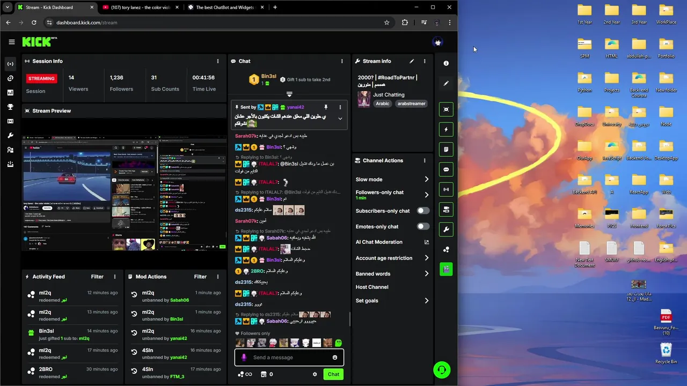The width and height of the screenshot is (687, 386).
Task: Open a new browser tab
Action: (x=275, y=8)
